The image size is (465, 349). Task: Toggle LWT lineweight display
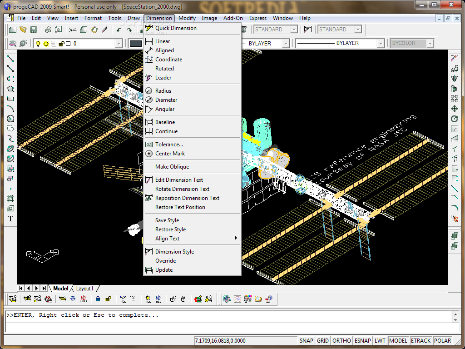[x=380, y=341]
